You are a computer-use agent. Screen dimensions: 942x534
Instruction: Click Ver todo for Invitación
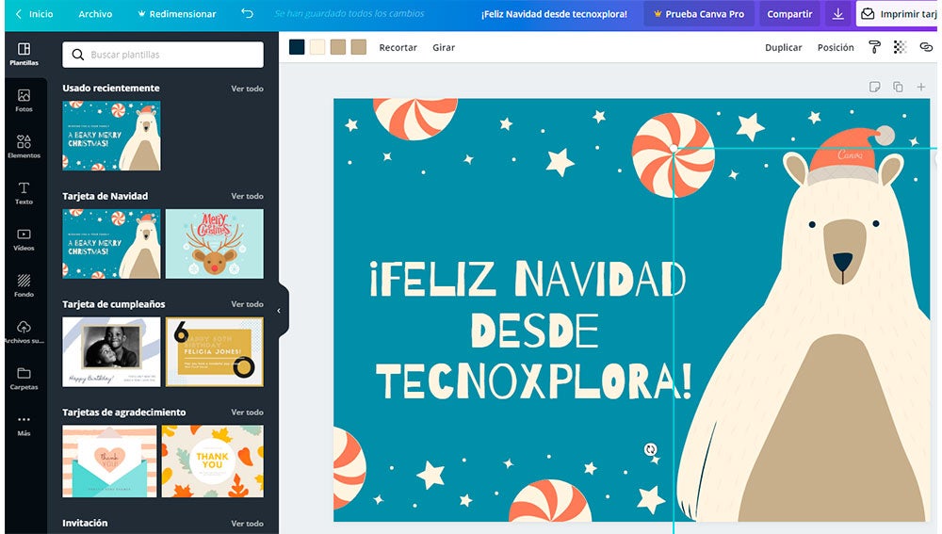[x=247, y=524]
